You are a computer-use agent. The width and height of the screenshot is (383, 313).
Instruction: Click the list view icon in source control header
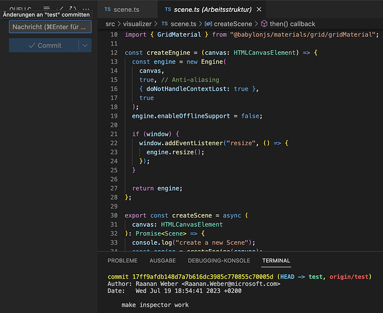[46, 8]
